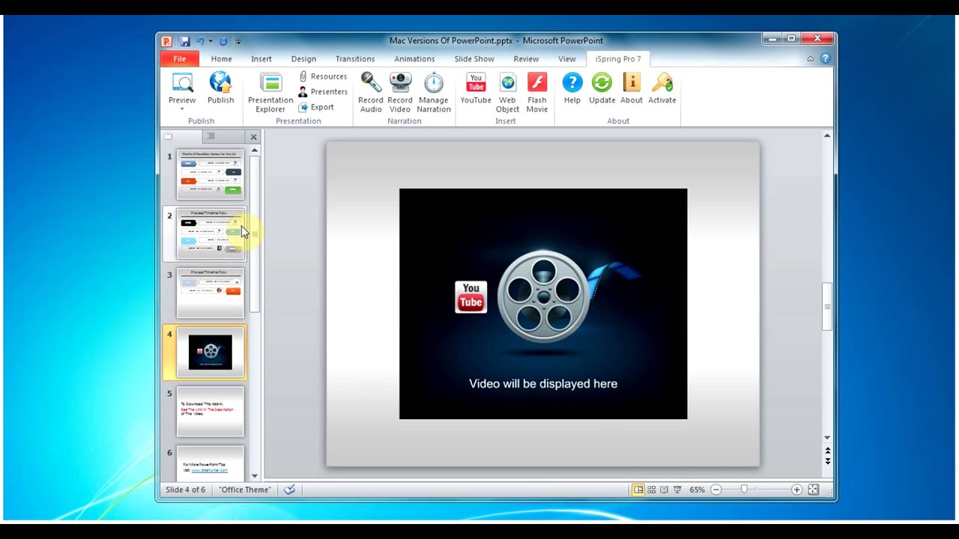This screenshot has width=959, height=539.
Task: Start Record Video with webcam
Action: [x=400, y=92]
